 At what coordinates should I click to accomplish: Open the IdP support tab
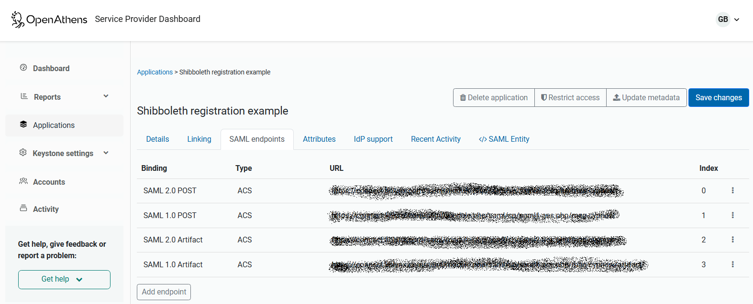click(x=373, y=139)
